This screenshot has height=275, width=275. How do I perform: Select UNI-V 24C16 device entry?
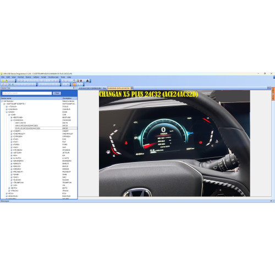pos(20,123)
